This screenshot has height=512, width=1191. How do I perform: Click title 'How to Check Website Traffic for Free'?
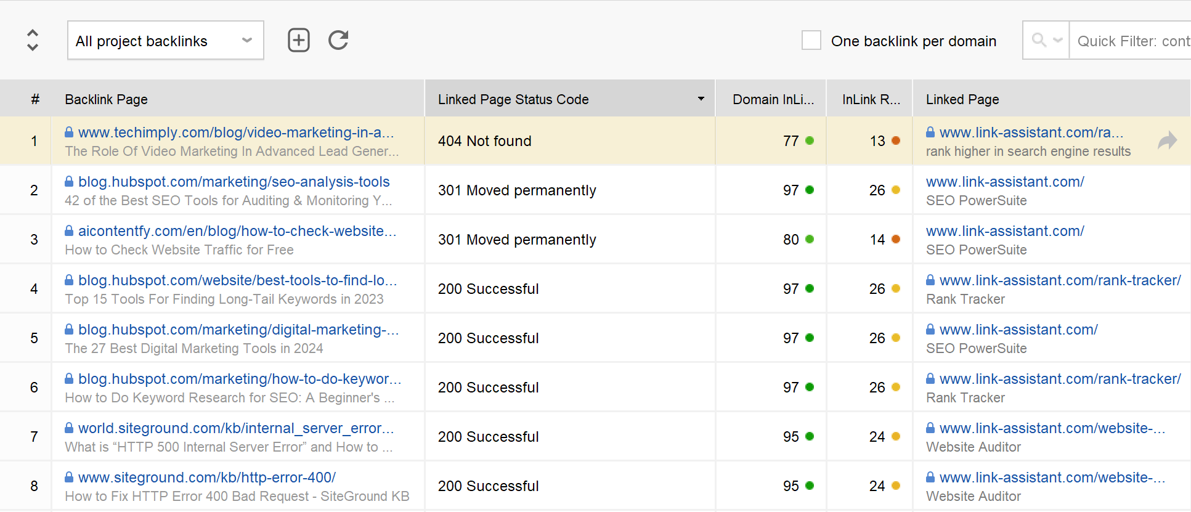click(x=179, y=250)
